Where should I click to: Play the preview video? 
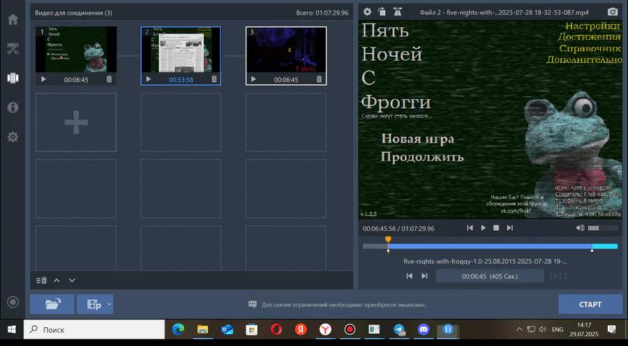pyautogui.click(x=483, y=228)
